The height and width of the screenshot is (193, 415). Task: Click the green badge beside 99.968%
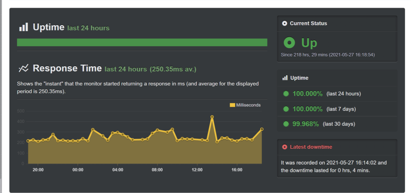click(x=286, y=124)
